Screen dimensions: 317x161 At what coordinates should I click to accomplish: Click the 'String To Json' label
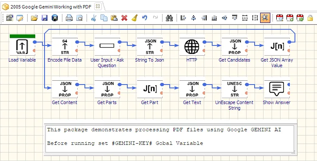149,60
